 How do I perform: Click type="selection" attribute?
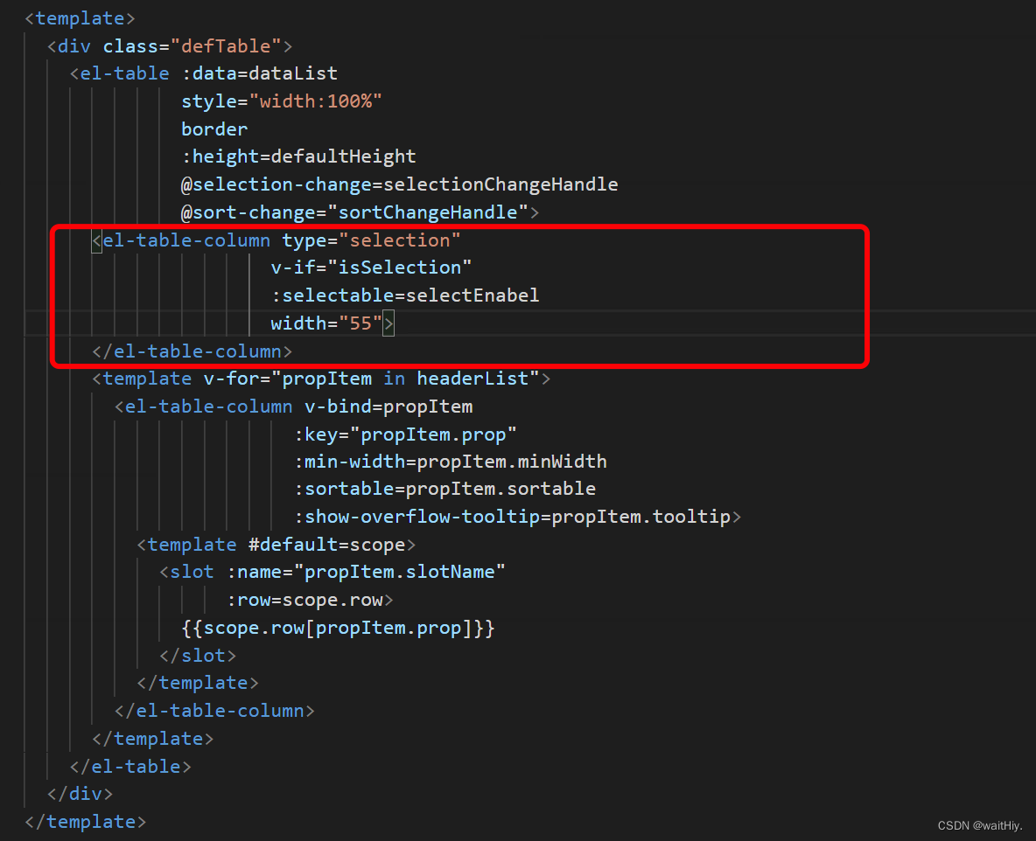(x=371, y=240)
